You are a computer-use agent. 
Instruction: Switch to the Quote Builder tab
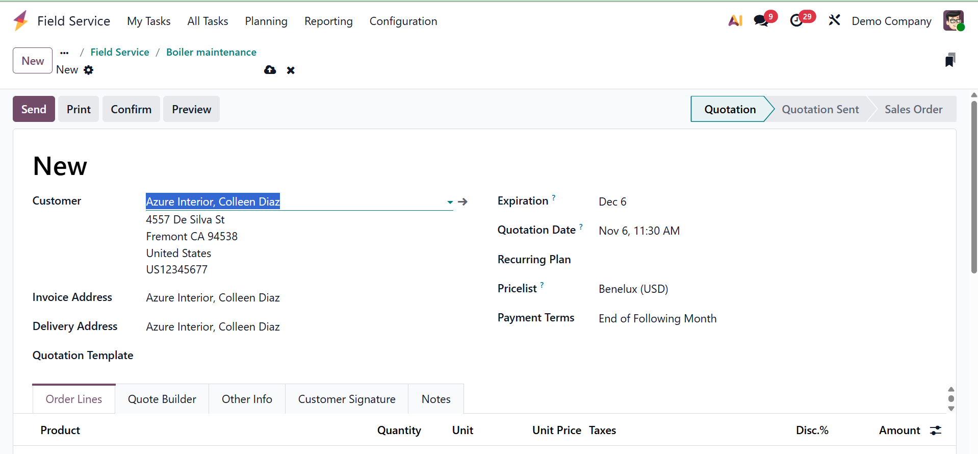click(x=162, y=399)
